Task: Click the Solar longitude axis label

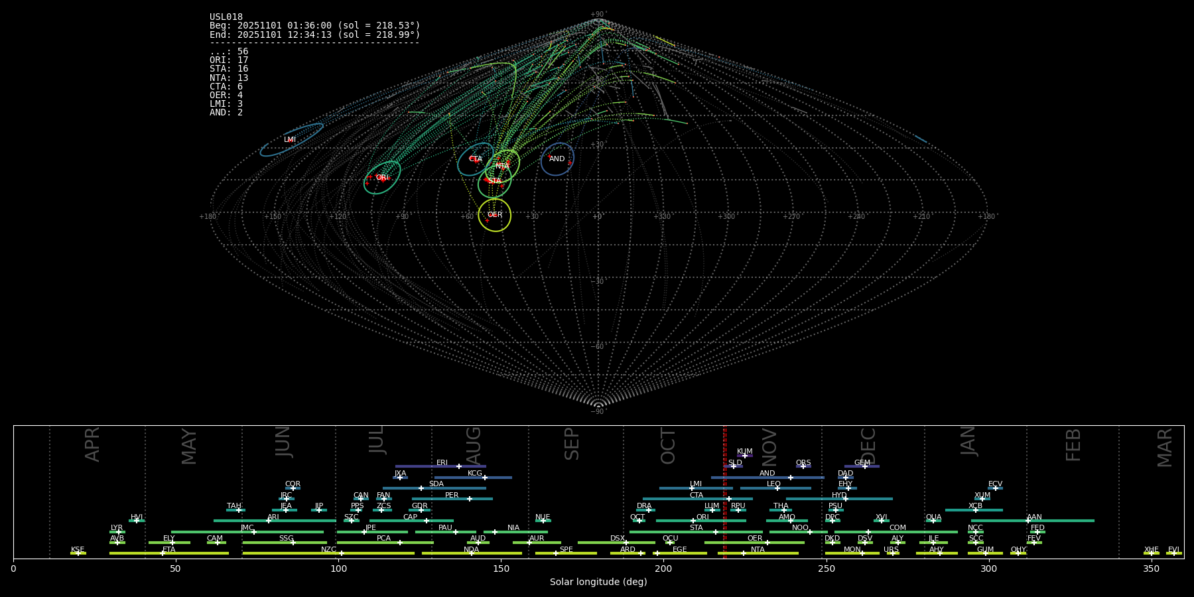Action: tap(598, 582)
